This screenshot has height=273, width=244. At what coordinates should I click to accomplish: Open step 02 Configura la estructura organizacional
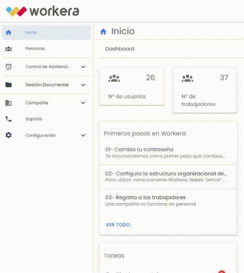pos(167,176)
